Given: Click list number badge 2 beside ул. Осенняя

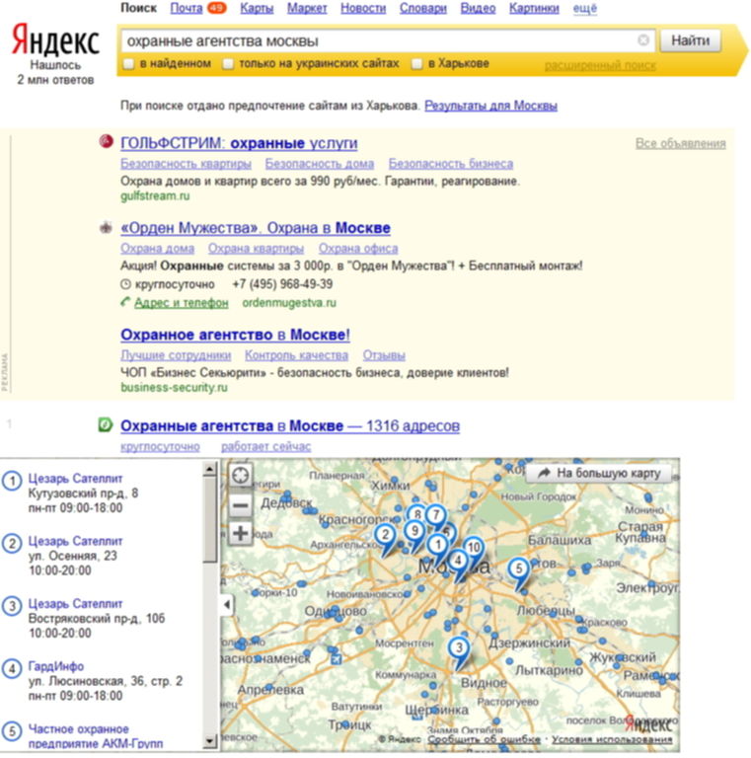Looking at the screenshot, I should [12, 544].
